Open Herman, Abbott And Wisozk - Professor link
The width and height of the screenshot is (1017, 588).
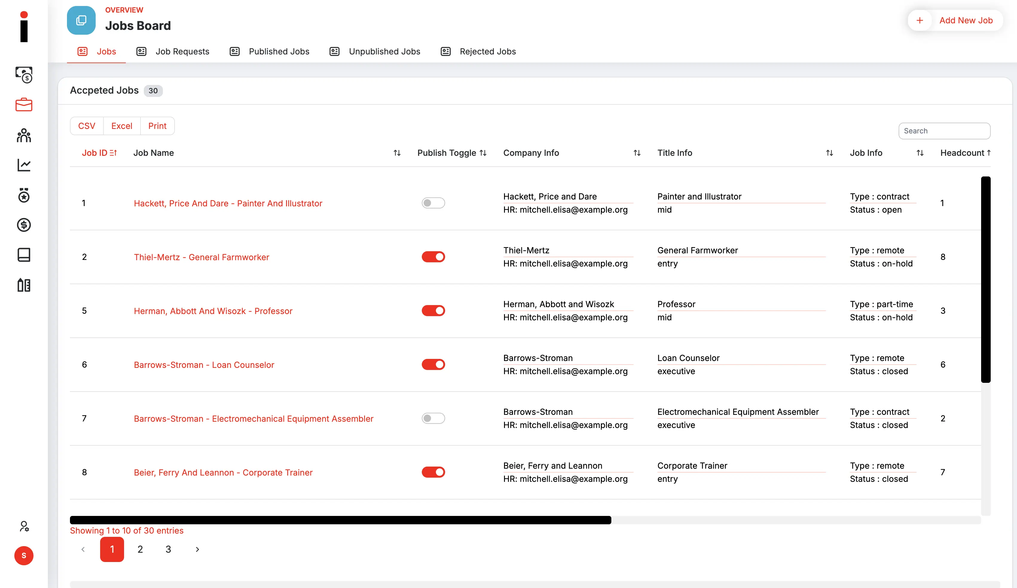(x=213, y=311)
